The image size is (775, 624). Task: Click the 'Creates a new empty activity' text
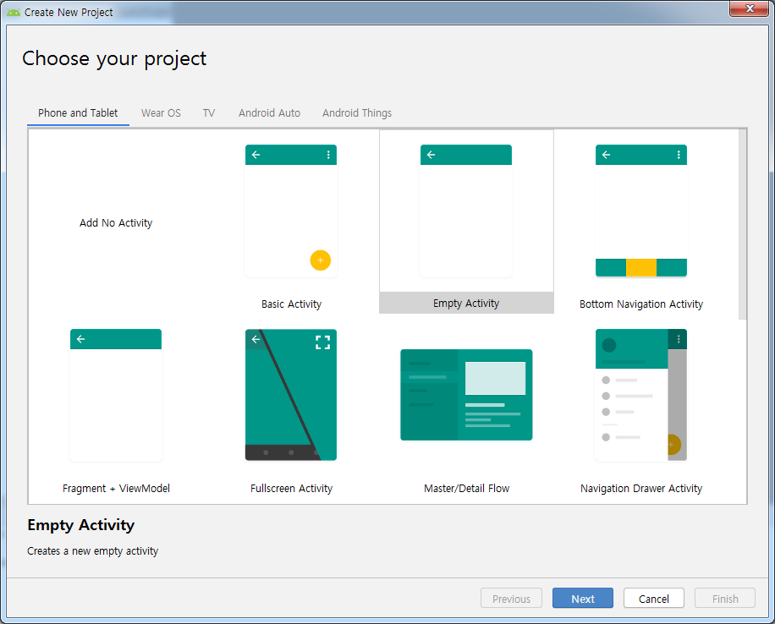pos(92,551)
